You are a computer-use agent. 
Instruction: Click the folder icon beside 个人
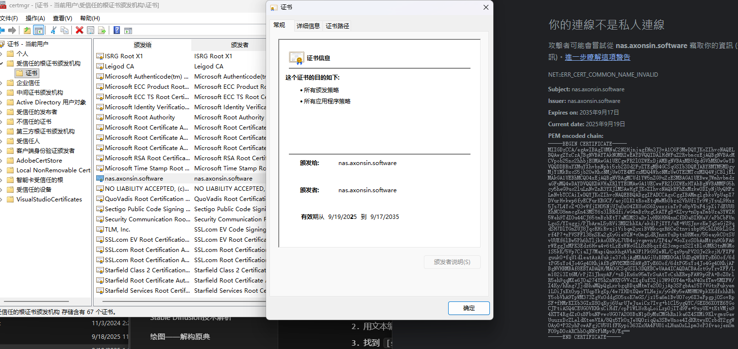[10, 54]
